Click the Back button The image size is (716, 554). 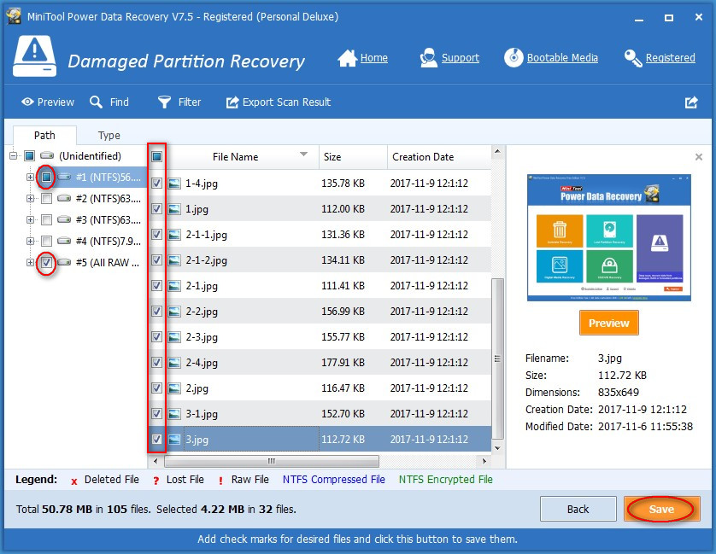(x=578, y=509)
